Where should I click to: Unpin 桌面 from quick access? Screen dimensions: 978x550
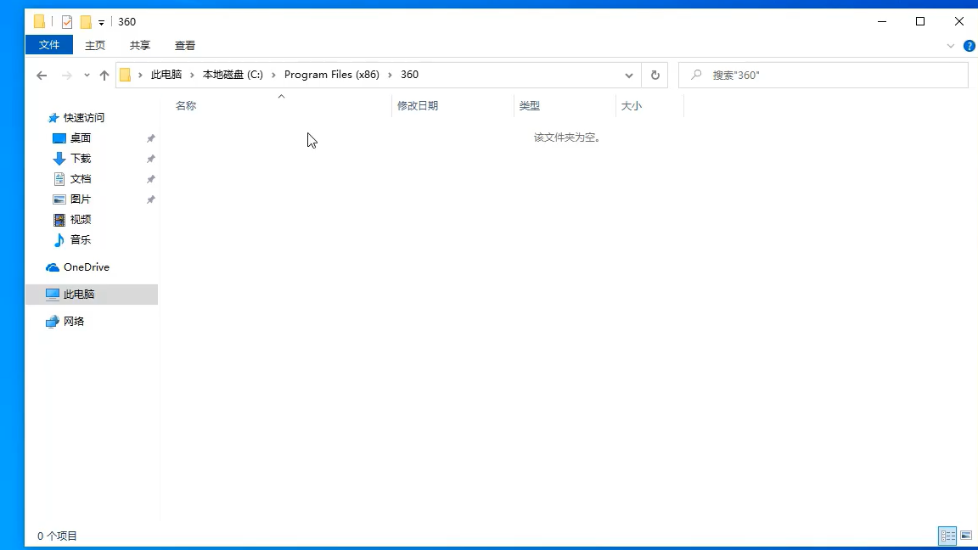coord(150,137)
